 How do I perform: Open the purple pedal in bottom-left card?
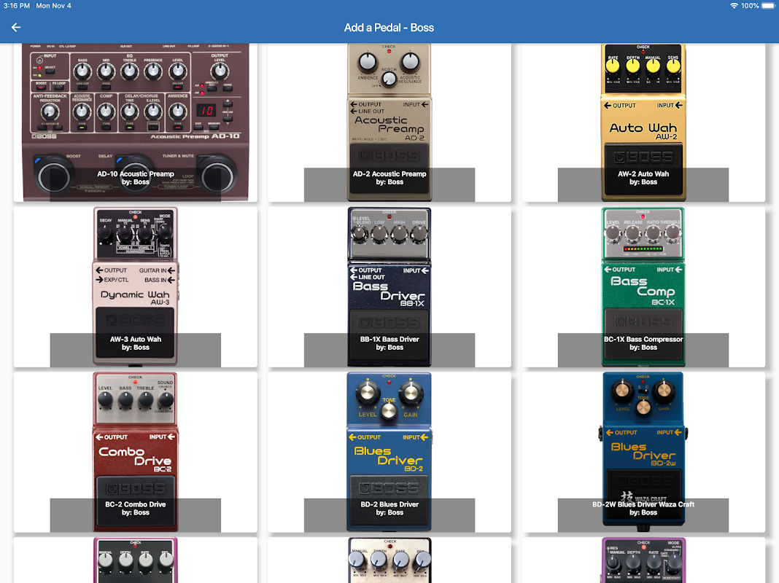pyautogui.click(x=136, y=560)
